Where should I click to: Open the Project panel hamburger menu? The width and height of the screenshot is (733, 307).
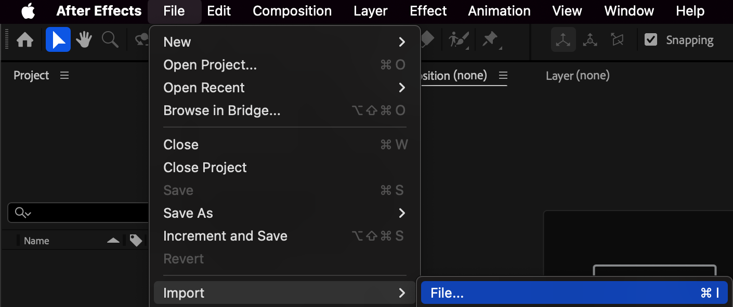[x=64, y=76]
